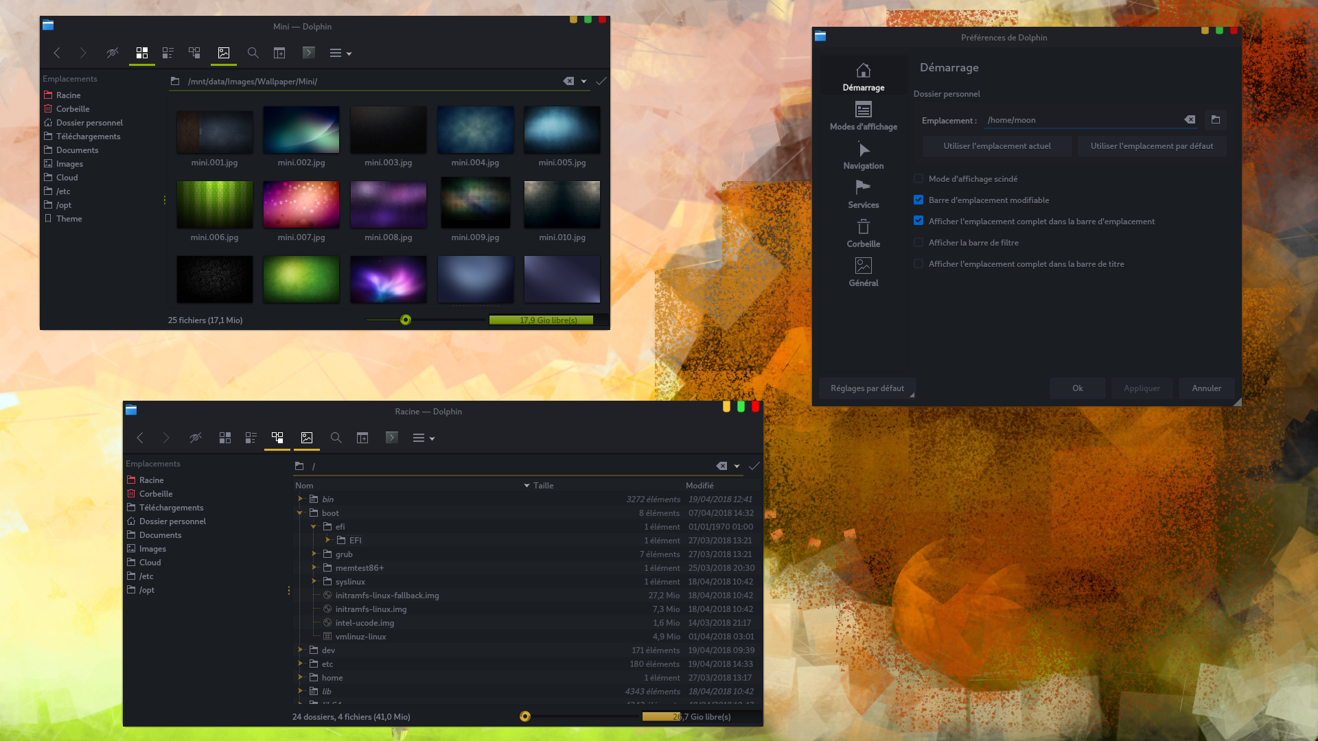Image resolution: width=1318 pixels, height=741 pixels.
Task: Switch Mini window to details tree view
Action: (x=194, y=53)
